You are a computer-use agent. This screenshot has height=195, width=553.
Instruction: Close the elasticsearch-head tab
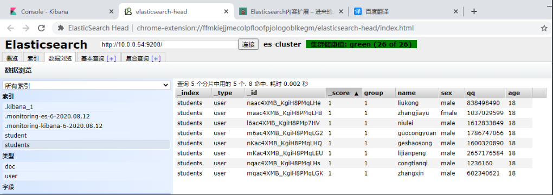[226, 11]
